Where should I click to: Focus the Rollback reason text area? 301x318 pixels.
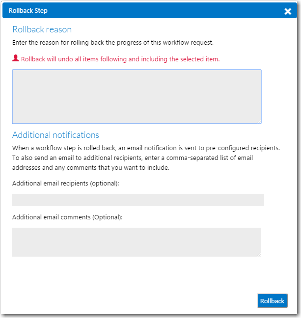click(x=137, y=97)
